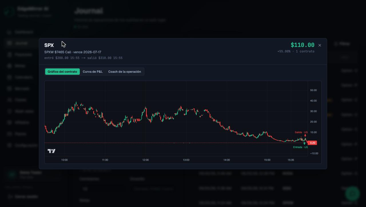Close the SPX trade detail modal

point(320,45)
